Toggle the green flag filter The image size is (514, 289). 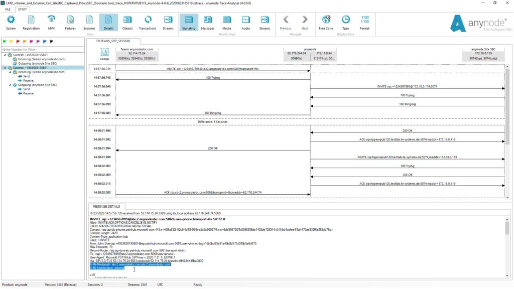5,42
